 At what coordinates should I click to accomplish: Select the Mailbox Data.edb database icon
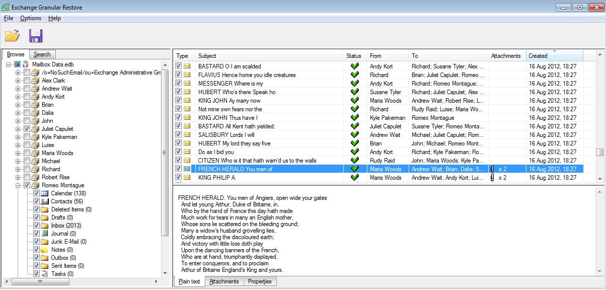click(26, 64)
